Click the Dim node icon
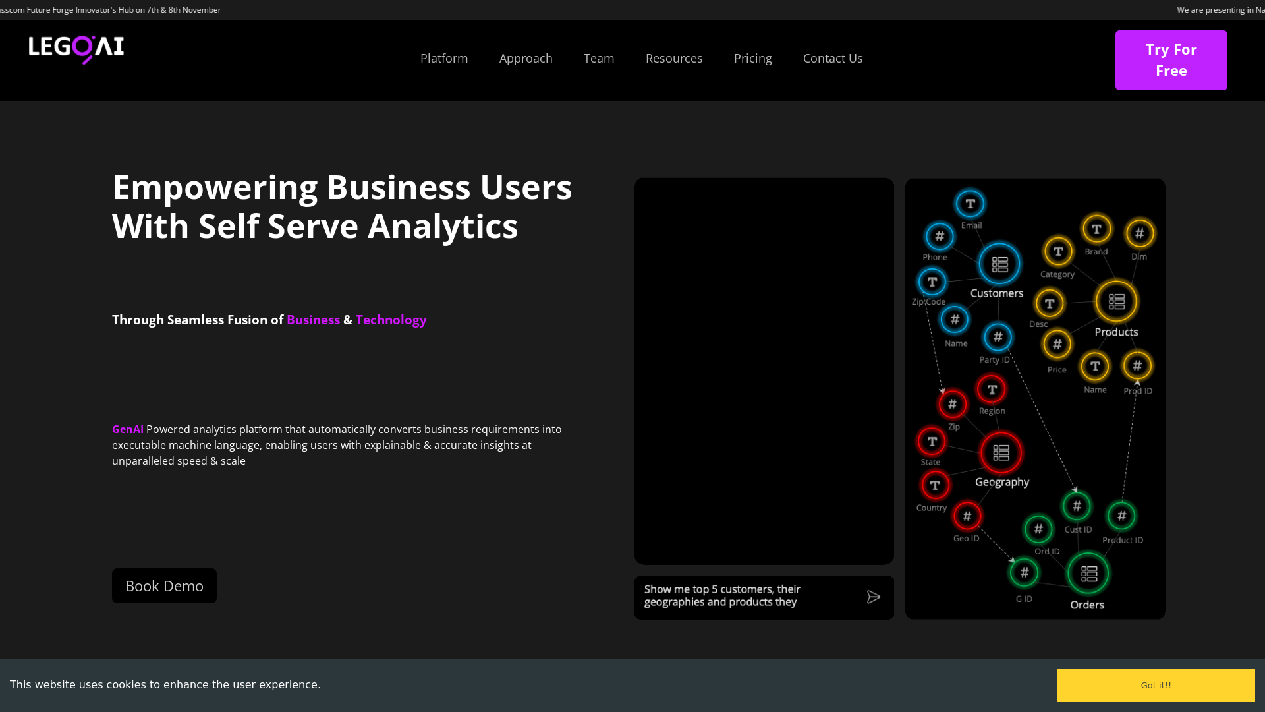This screenshot has width=1265, height=712. [x=1140, y=233]
